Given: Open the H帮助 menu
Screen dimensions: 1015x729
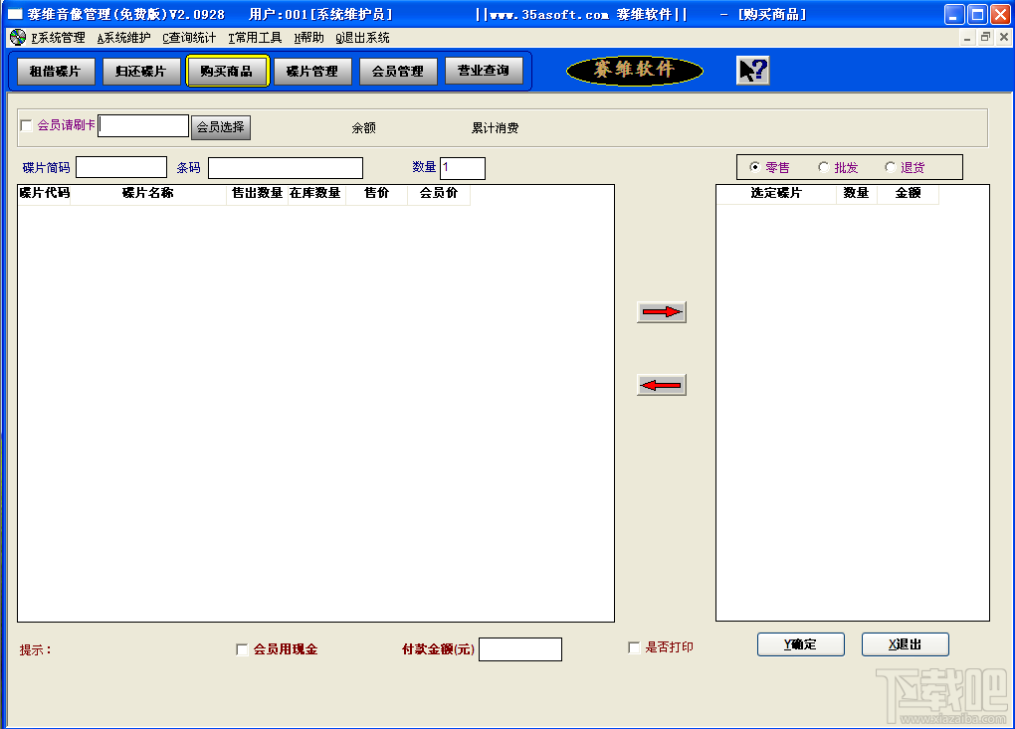Looking at the screenshot, I should (308, 38).
